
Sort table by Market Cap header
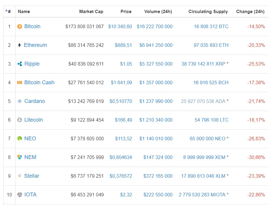(x=91, y=12)
